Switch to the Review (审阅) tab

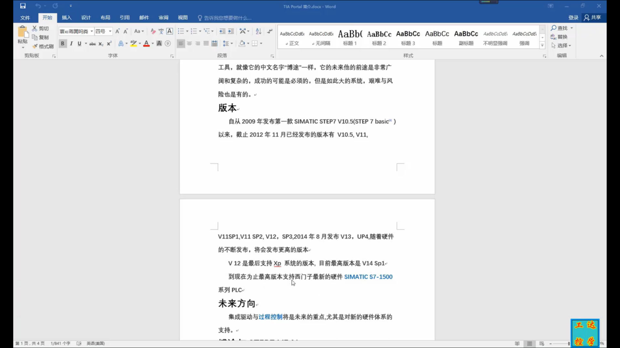click(x=163, y=18)
